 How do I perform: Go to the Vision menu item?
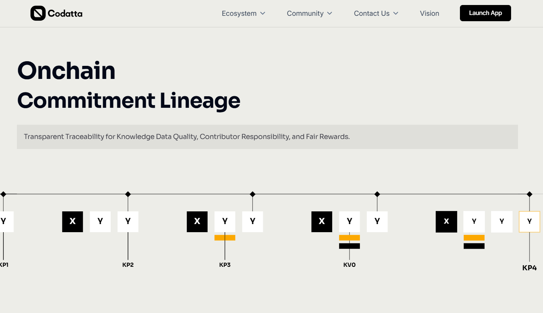tap(429, 13)
